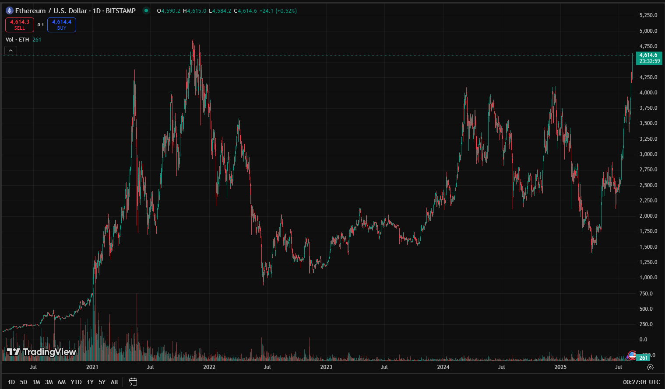The image size is (665, 389).
Task: Collapse the indicator legend with the chevron
Action: [11, 50]
